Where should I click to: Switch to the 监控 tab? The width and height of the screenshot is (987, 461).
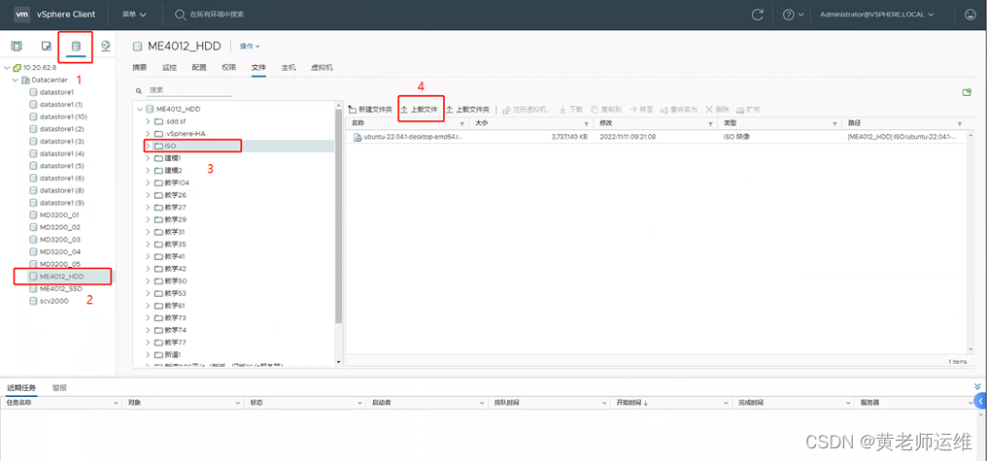(169, 67)
